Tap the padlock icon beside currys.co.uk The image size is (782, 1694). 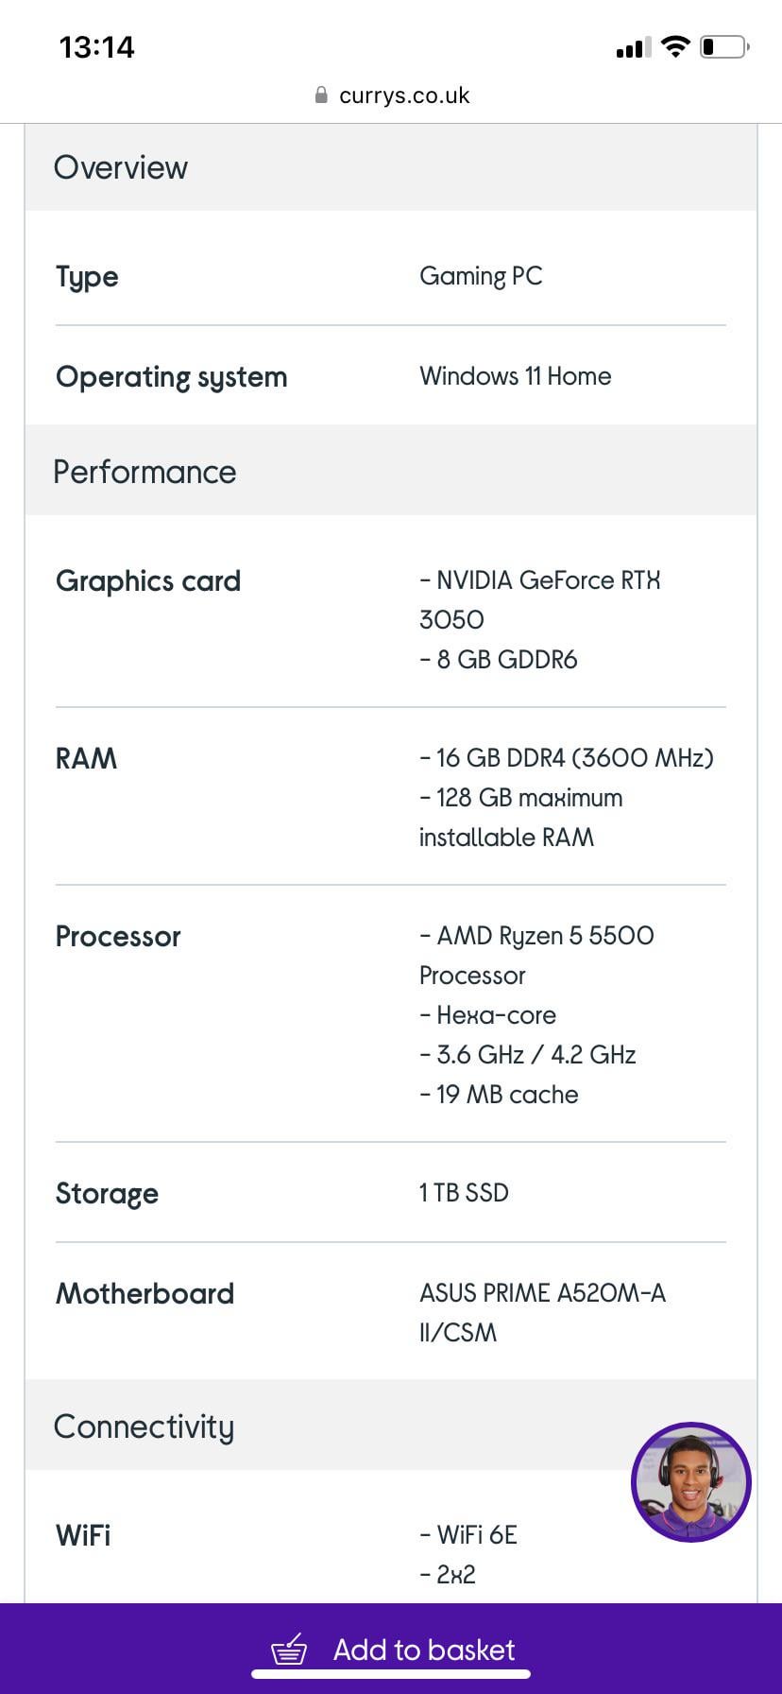click(321, 95)
